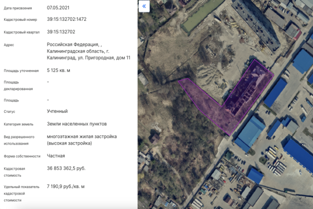
Task: Click the Кадастровый номер label
Action: (19, 20)
